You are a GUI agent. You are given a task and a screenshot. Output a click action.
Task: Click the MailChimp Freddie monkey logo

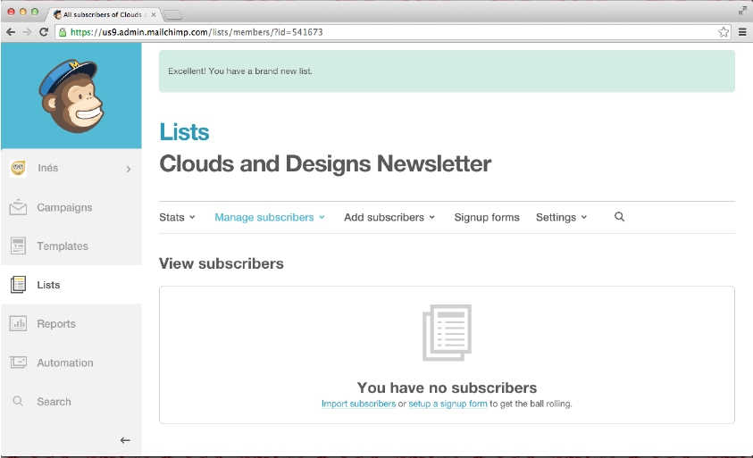(71, 96)
